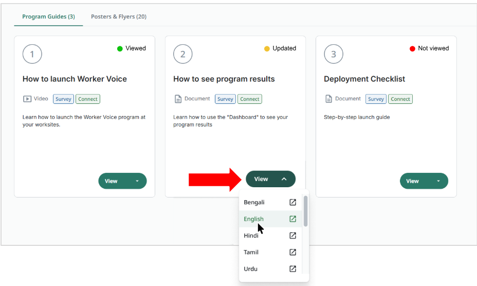Switch to Program Guides tab
This screenshot has width=477, height=286.
point(48,16)
